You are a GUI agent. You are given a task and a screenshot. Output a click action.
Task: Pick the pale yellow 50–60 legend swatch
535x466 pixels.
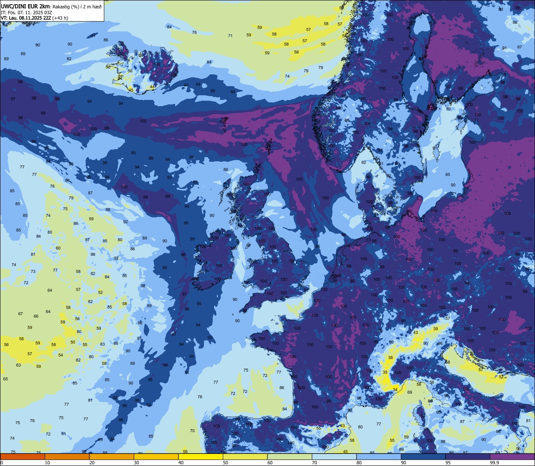(x=245, y=456)
